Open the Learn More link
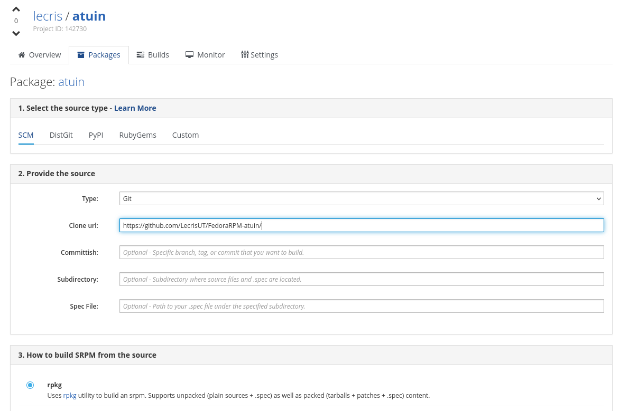629x411 pixels. click(135, 108)
